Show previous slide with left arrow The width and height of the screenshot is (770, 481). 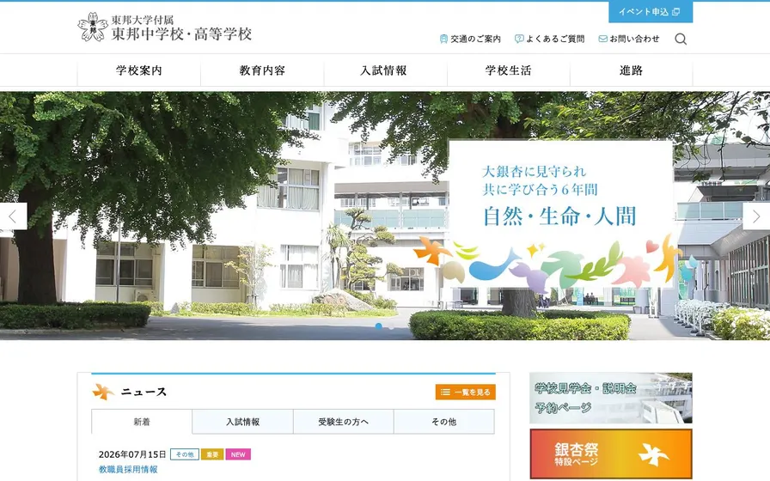(13, 216)
